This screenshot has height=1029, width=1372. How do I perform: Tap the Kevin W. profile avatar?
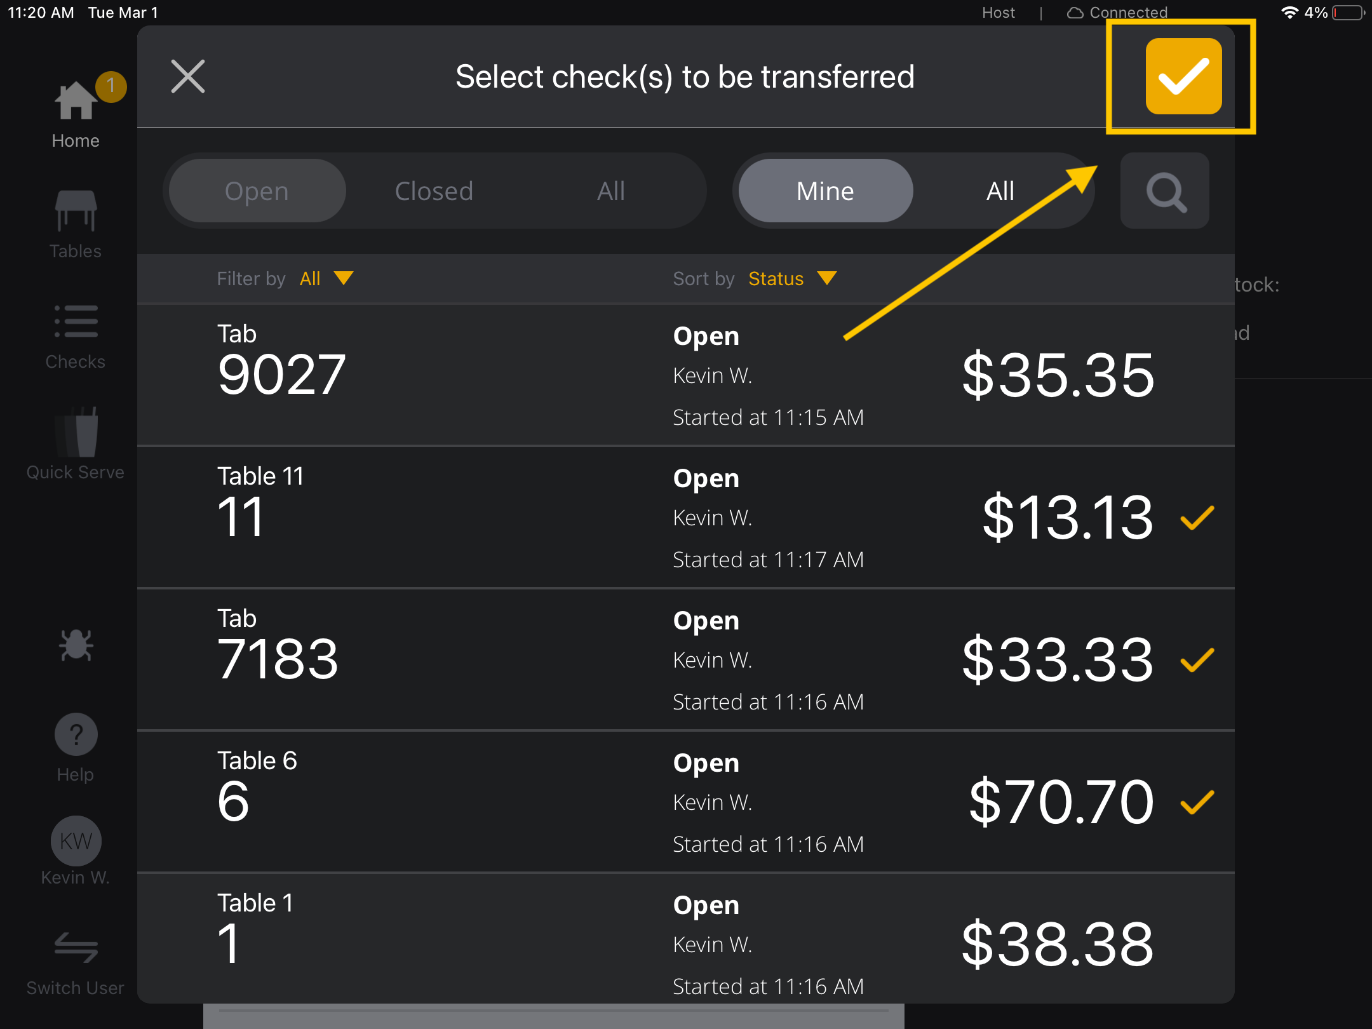click(x=76, y=840)
